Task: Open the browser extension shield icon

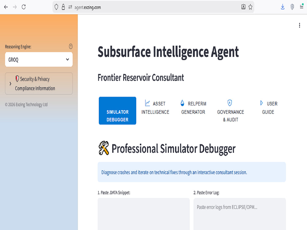Action: (292, 7)
